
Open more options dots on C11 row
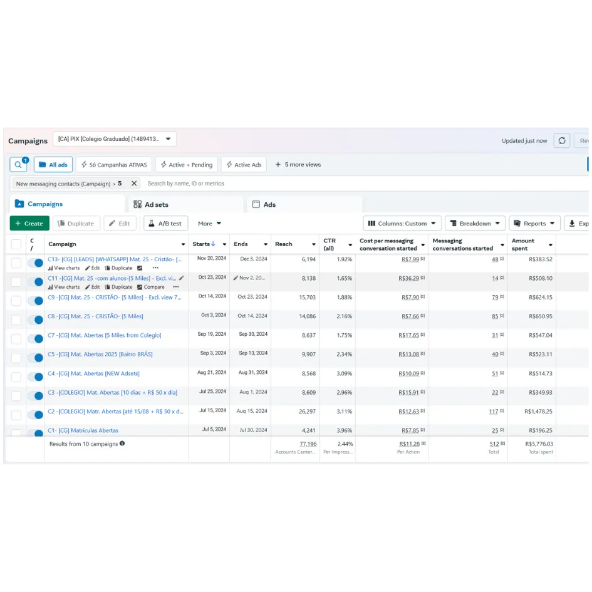click(x=176, y=287)
